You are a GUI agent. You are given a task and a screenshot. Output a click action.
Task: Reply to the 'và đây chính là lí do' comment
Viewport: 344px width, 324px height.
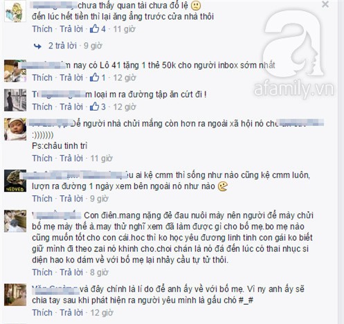(x=71, y=312)
